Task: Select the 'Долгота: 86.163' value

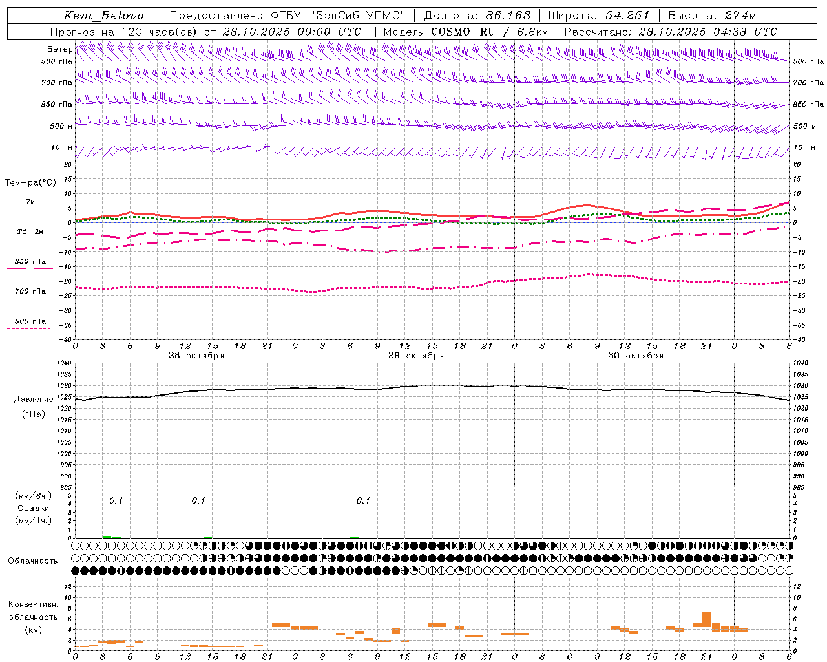Action: click(477, 16)
